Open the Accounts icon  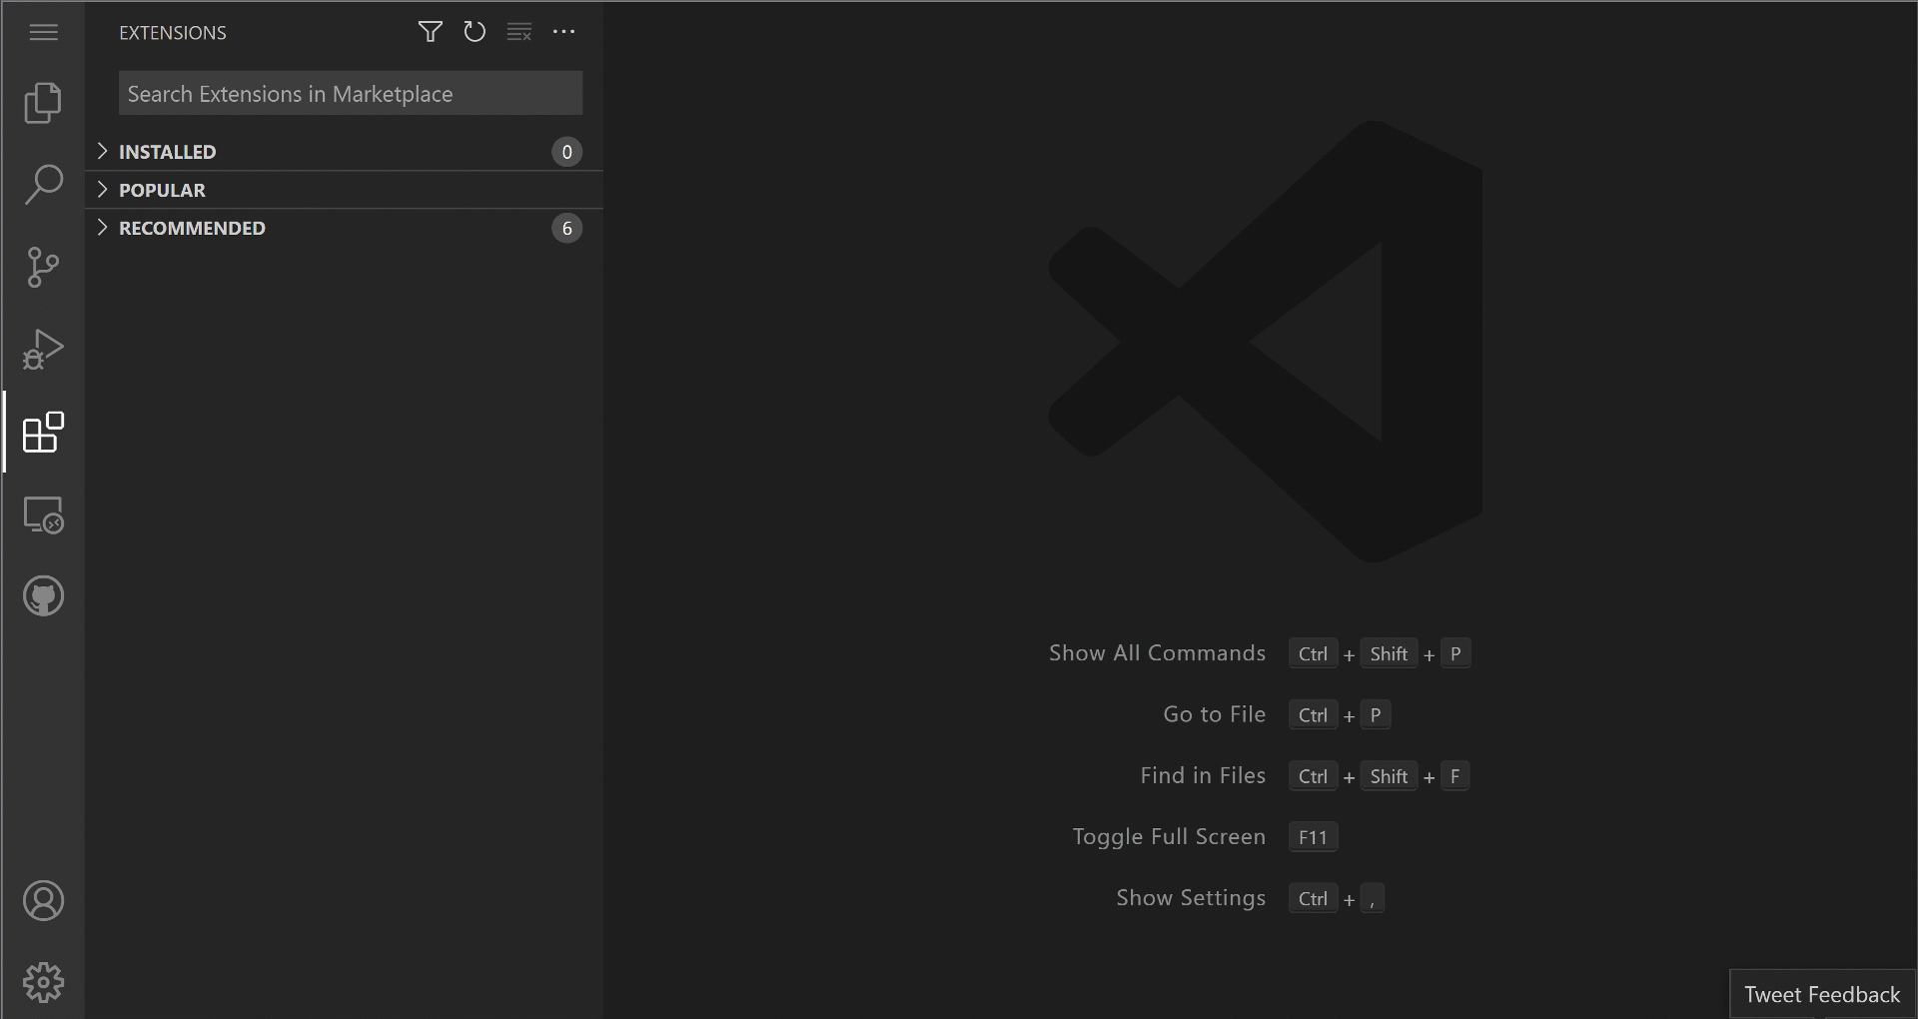pos(42,900)
